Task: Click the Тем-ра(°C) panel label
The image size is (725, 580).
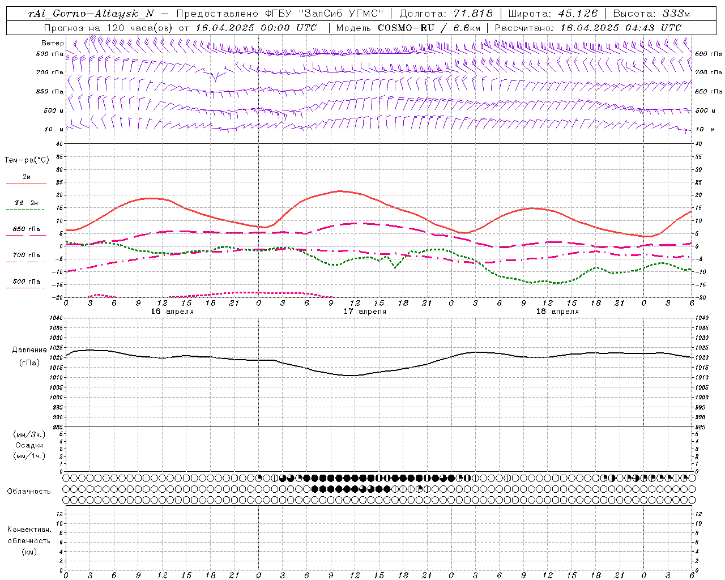Action: [27, 160]
